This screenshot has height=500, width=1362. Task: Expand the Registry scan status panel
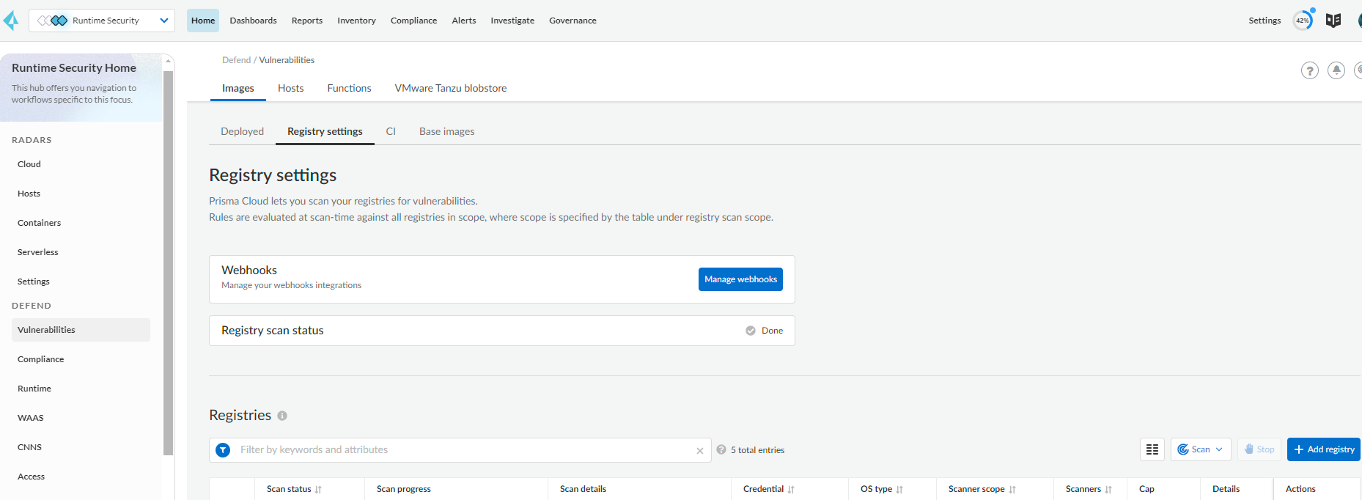coord(502,331)
